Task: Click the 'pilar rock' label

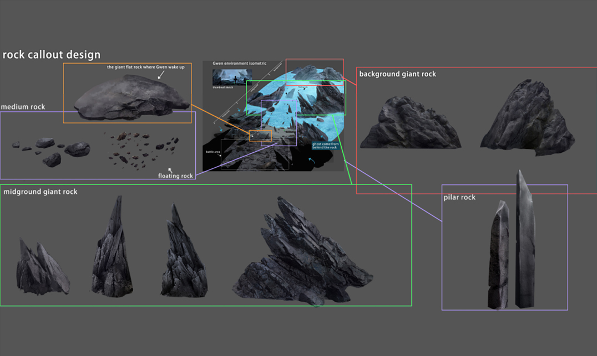Action: point(459,197)
